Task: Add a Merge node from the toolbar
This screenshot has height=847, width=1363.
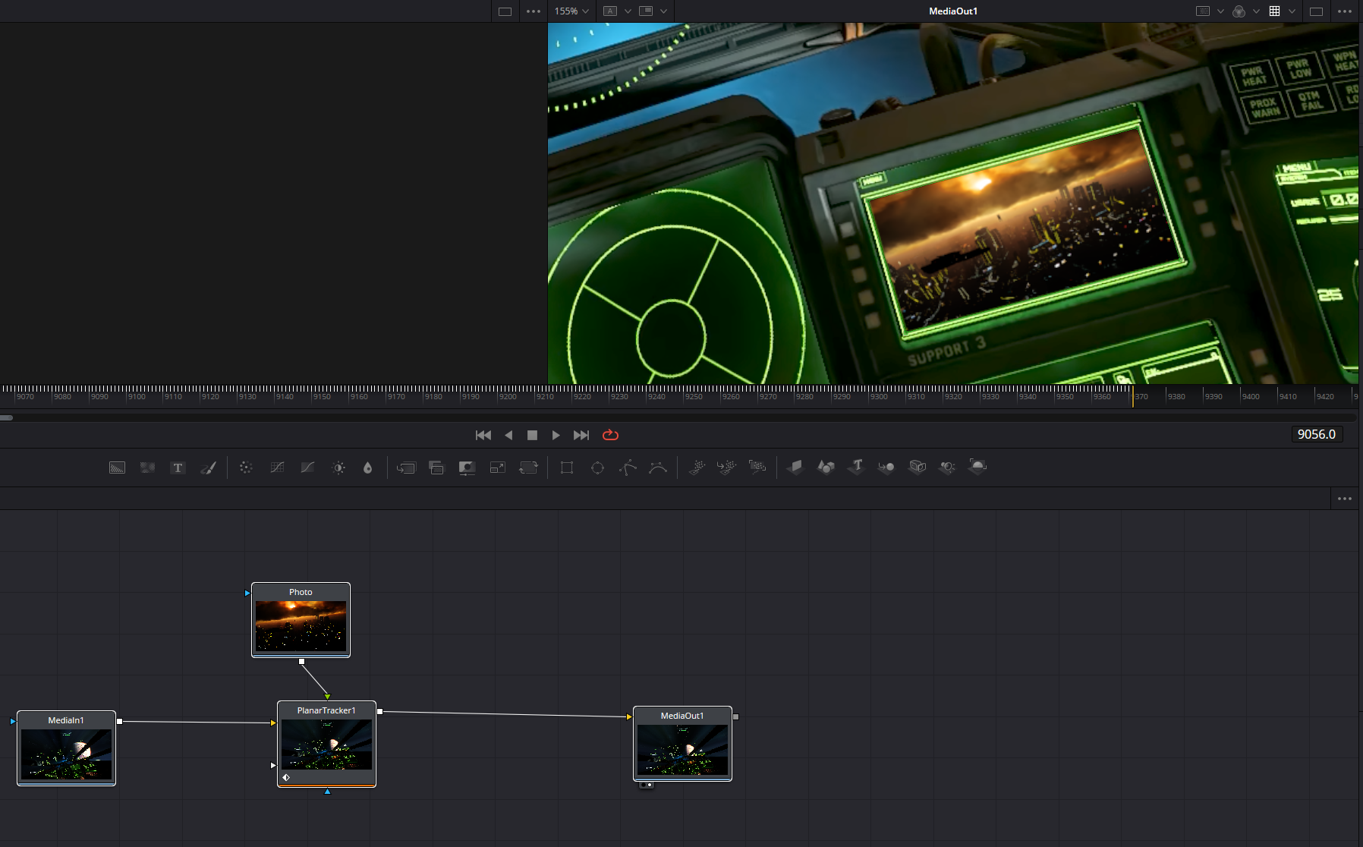Action: pos(406,468)
